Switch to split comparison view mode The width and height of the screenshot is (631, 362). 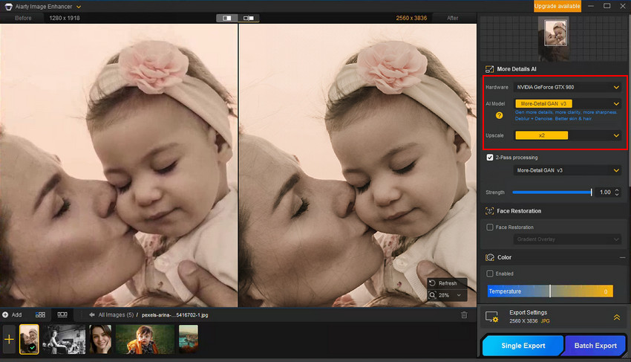[227, 18]
